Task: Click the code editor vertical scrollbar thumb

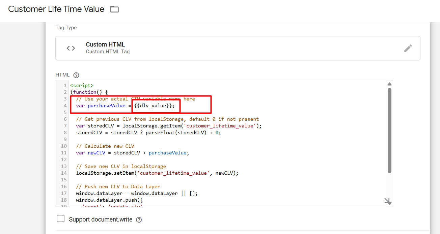Action: [x=389, y=130]
